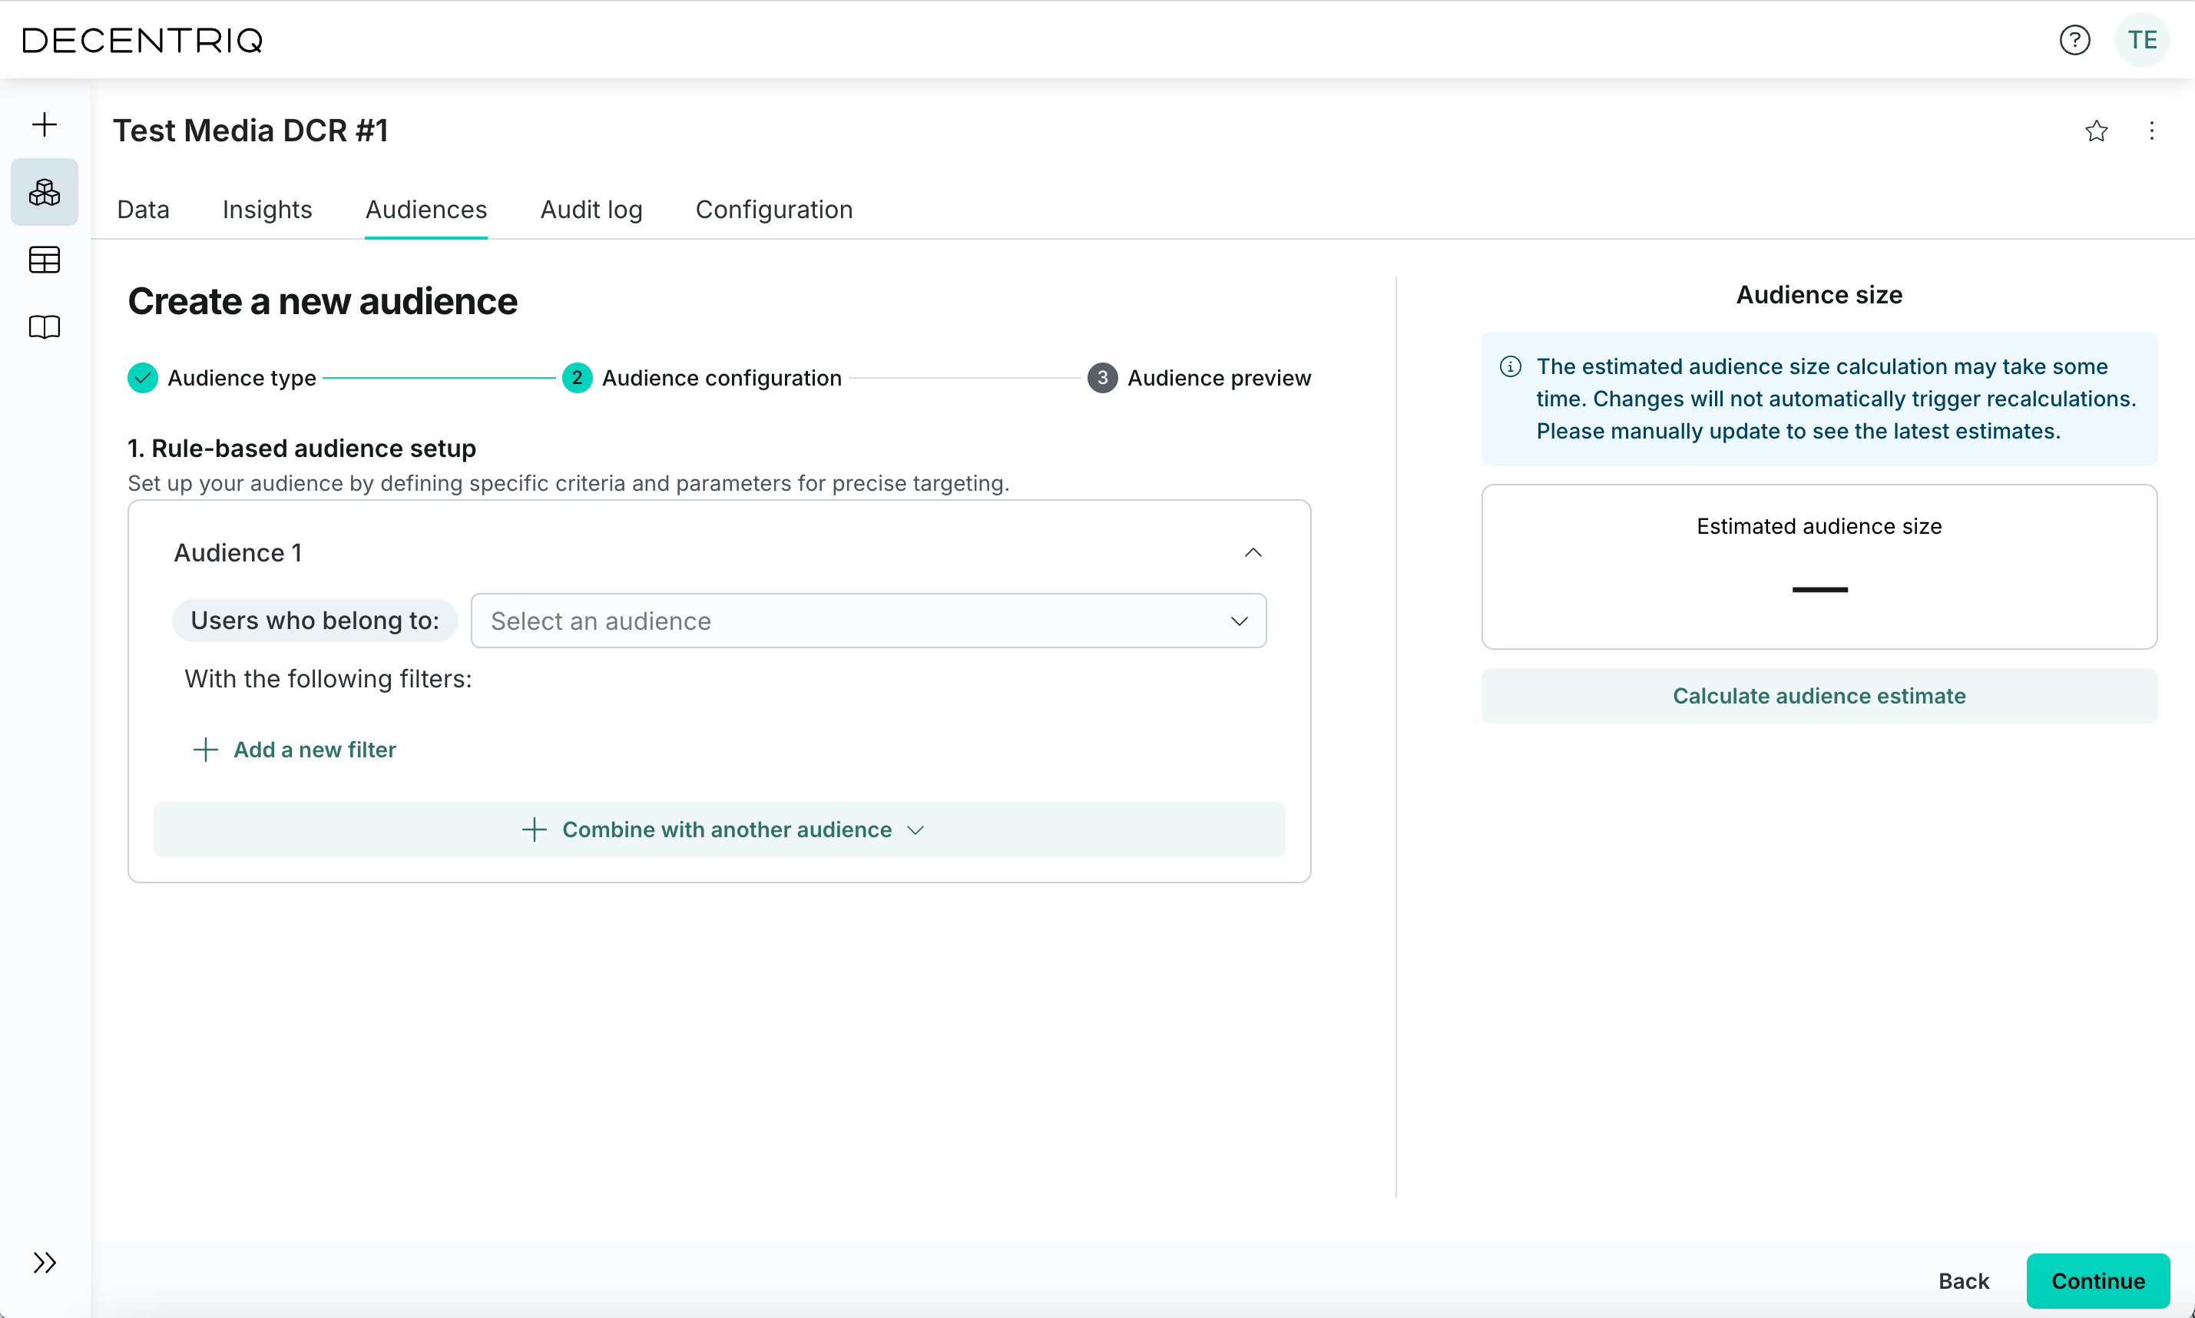Collapse the Audience 1 section chevron
This screenshot has height=1318, width=2195.
click(1252, 552)
